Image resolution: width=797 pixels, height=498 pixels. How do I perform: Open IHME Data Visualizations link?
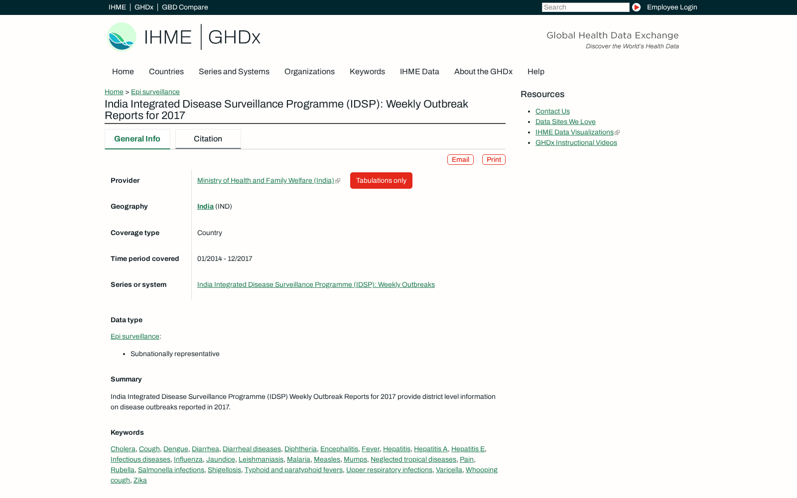click(574, 132)
